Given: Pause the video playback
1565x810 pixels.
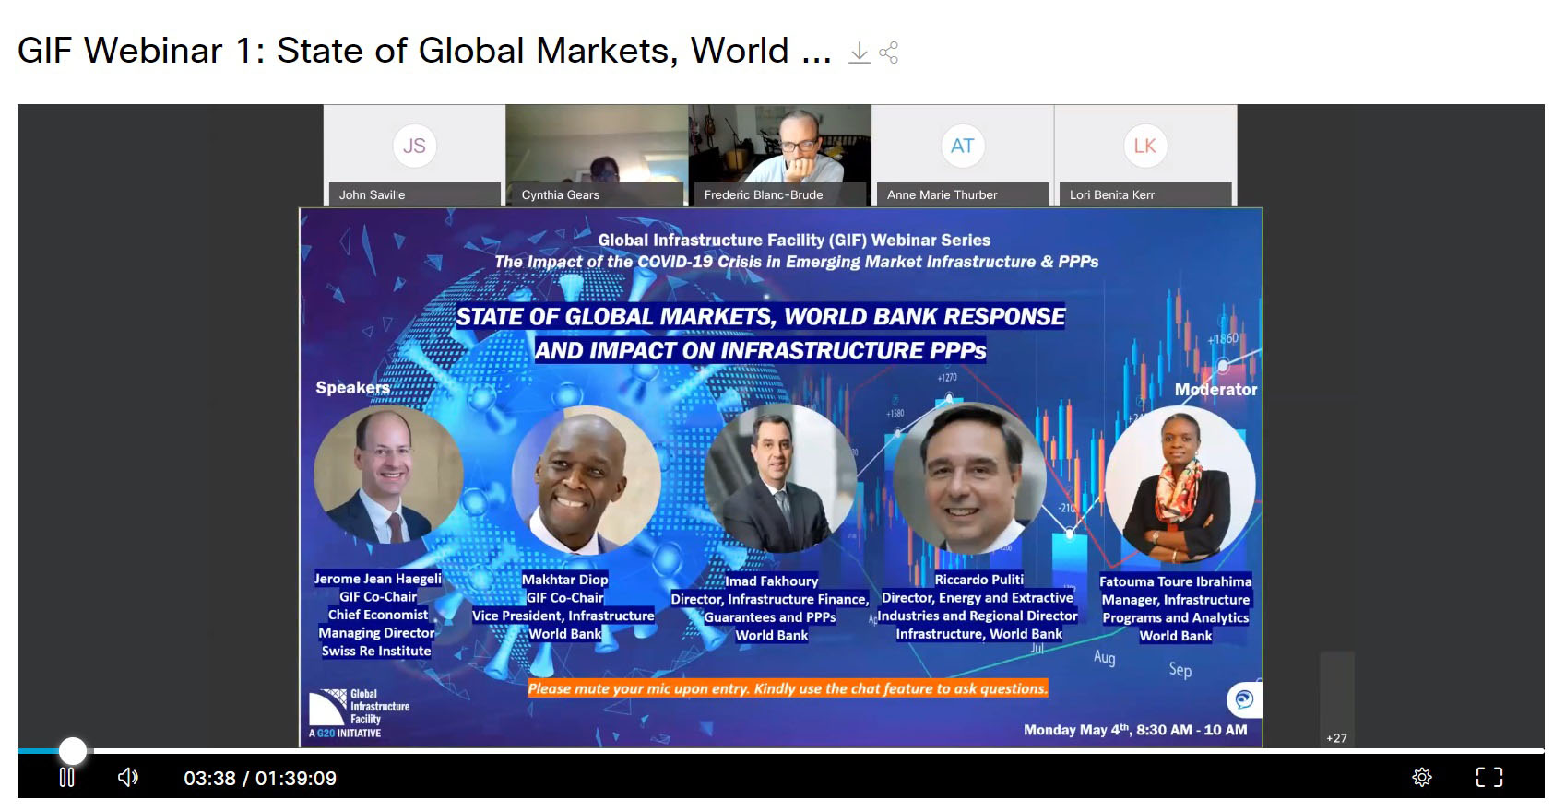Looking at the screenshot, I should [66, 777].
